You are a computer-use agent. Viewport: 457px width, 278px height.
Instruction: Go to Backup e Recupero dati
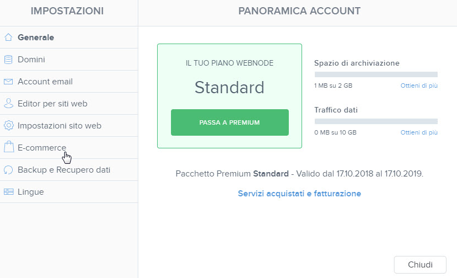click(69, 170)
